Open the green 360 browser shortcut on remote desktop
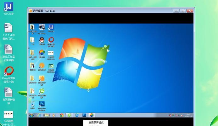 [x=42, y=93]
